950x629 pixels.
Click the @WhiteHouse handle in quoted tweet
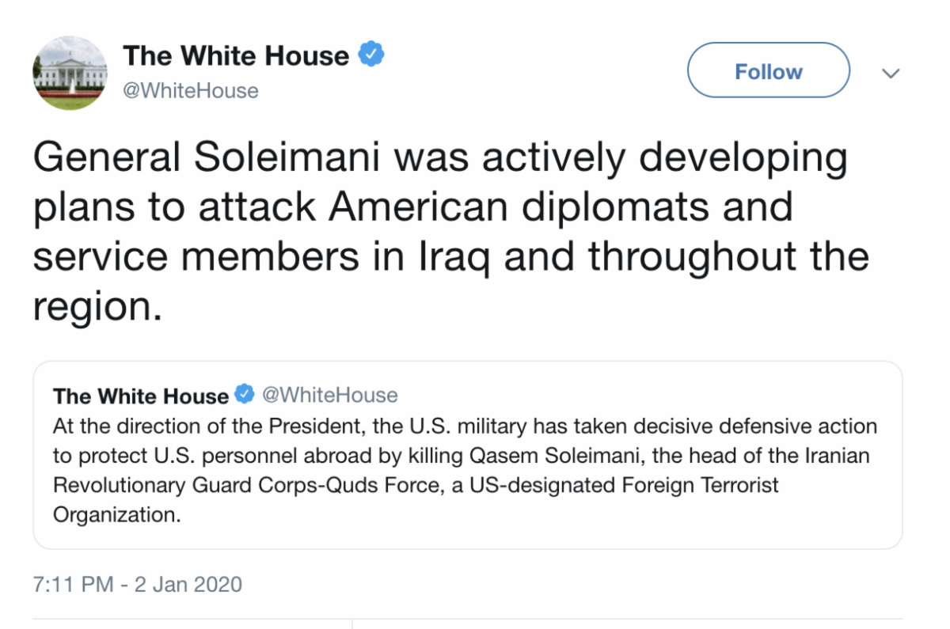coord(329,394)
